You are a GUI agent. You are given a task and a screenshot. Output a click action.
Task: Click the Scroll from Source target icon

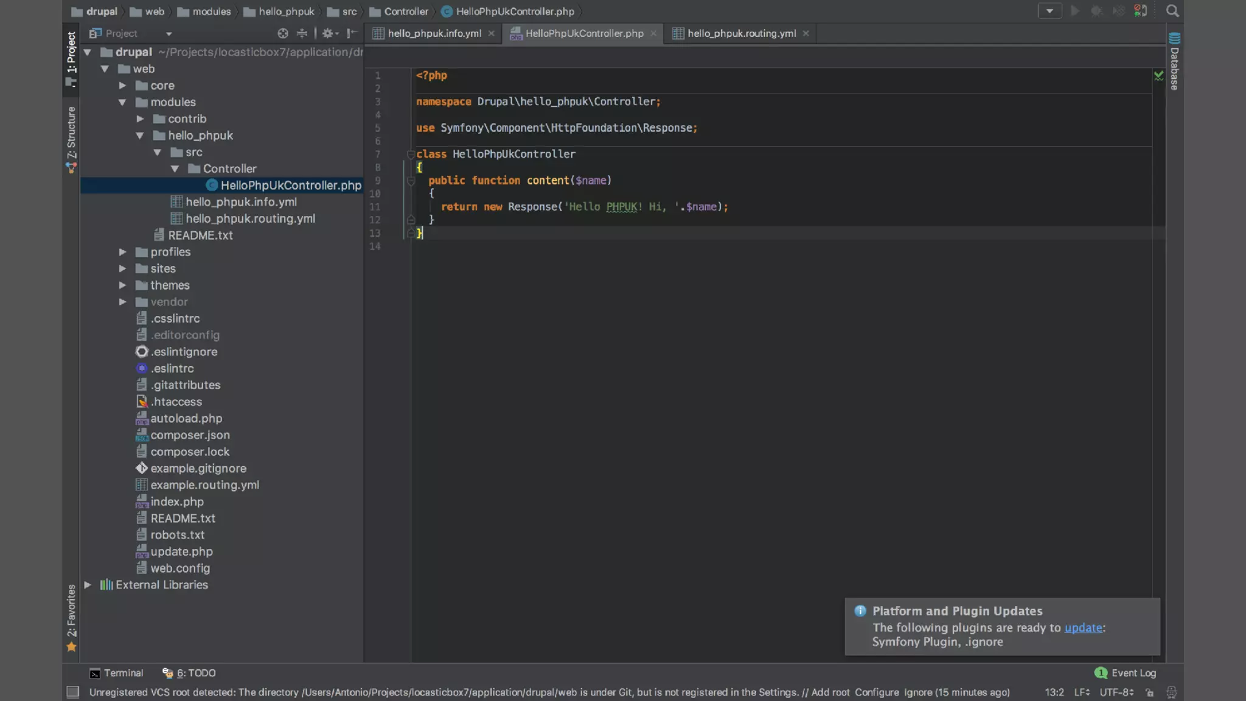[283, 33]
